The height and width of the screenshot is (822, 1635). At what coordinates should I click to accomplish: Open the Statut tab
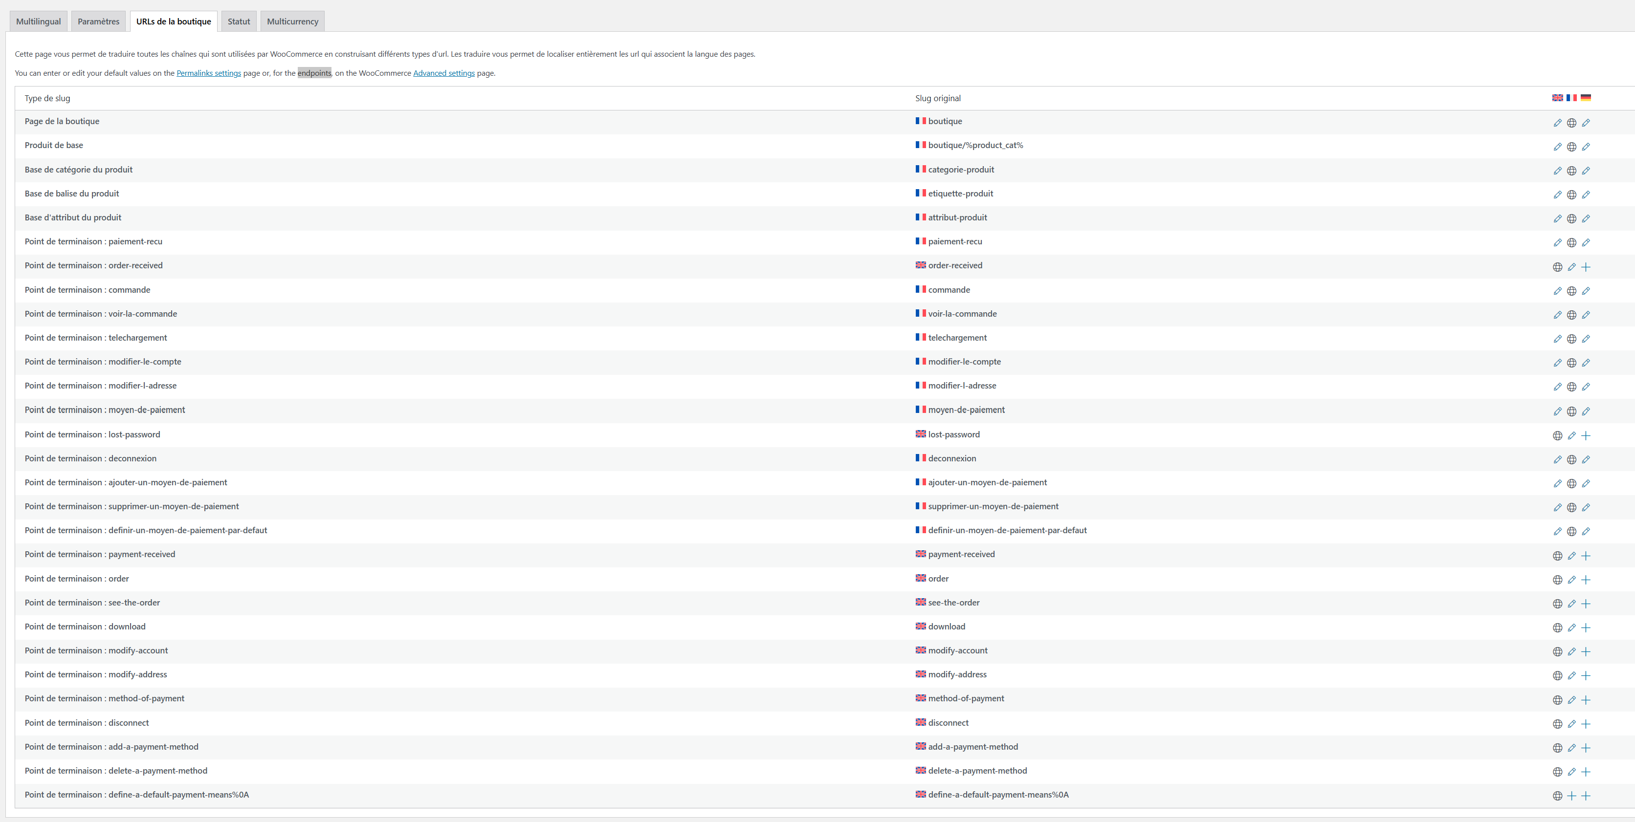[239, 22]
